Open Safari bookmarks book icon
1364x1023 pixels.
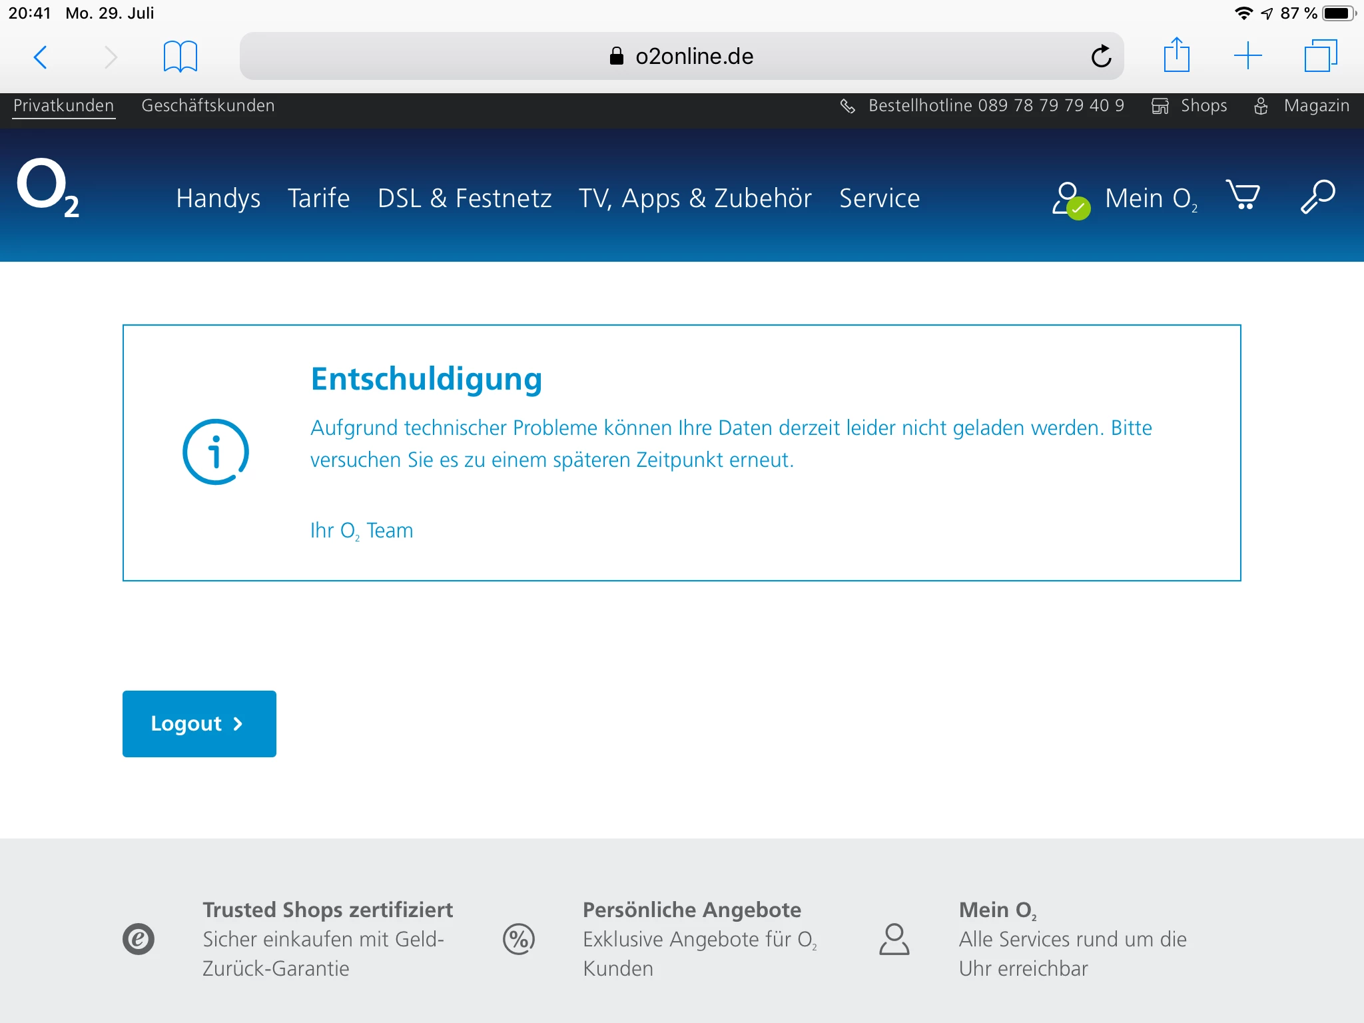[x=180, y=57]
